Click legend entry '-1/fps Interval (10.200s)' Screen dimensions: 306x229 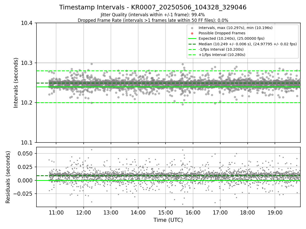click(221, 49)
